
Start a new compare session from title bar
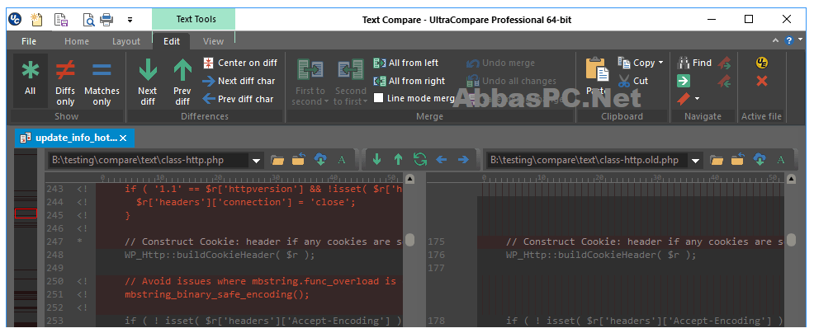(36, 20)
